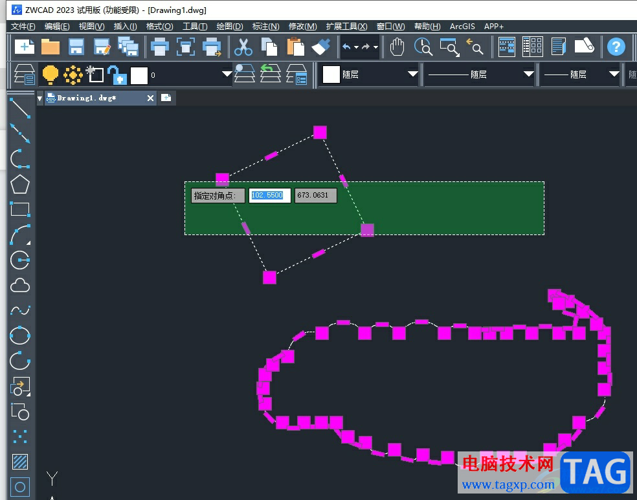Open the Help question mark

click(x=616, y=47)
